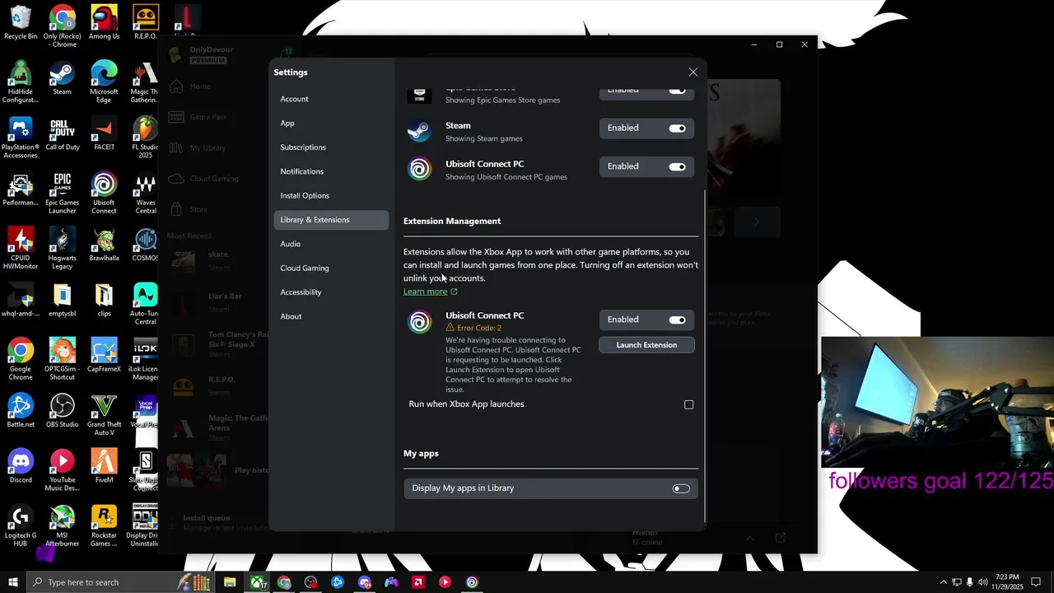Click the OBS Studio taskbar icon
Screen dimensions: 1054x593
[x=310, y=582]
